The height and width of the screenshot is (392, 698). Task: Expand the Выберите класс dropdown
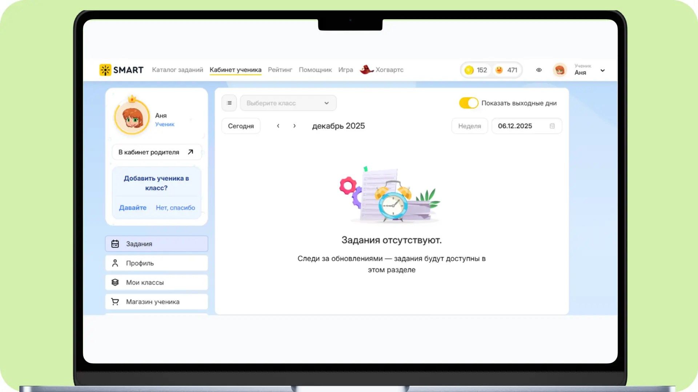(x=288, y=103)
